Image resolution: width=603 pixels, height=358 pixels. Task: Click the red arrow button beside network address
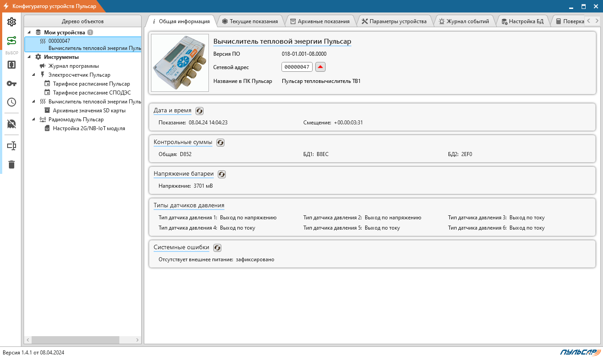[x=321, y=67]
